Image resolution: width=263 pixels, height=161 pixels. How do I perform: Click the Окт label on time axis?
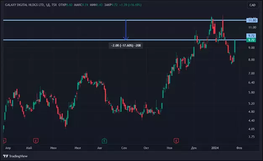point(146,148)
